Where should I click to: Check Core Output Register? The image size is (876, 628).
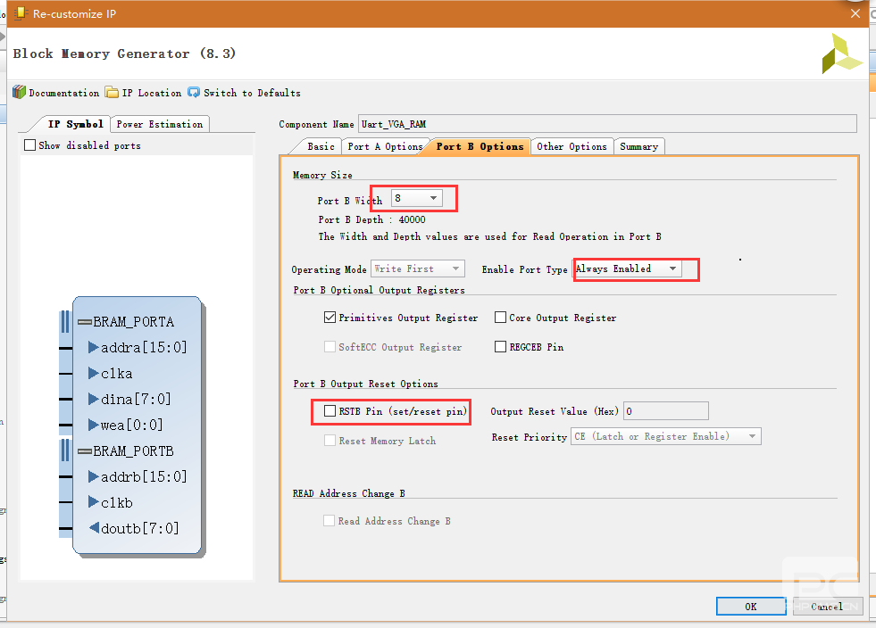coord(501,317)
